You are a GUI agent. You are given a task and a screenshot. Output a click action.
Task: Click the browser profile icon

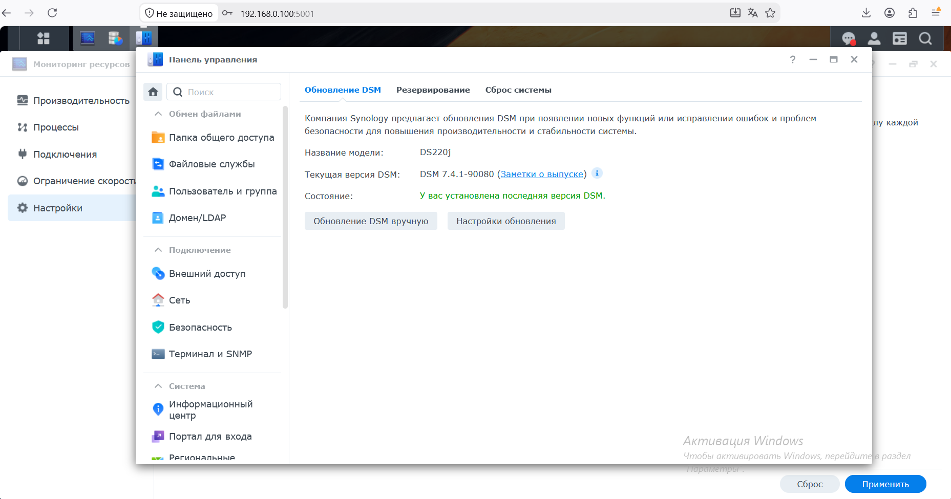click(x=890, y=13)
